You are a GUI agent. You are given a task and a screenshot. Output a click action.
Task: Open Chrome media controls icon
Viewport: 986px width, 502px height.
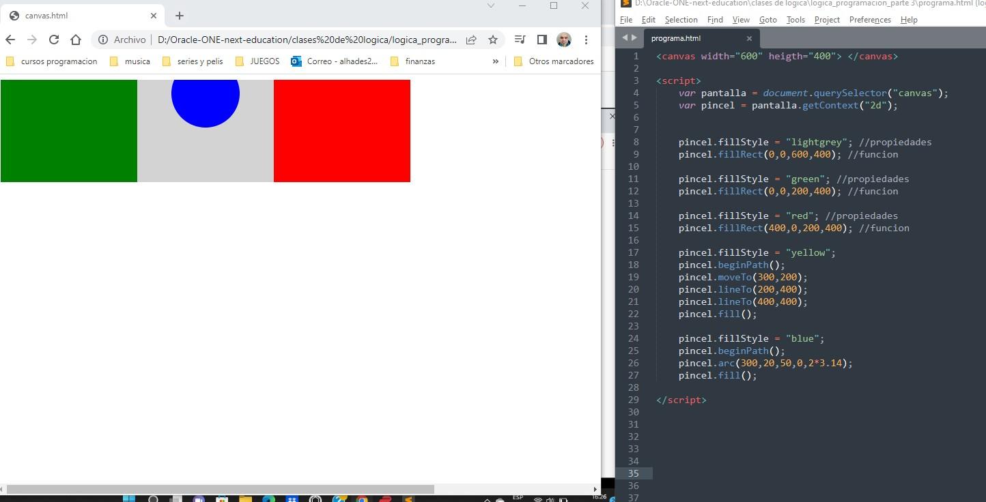[x=520, y=40]
